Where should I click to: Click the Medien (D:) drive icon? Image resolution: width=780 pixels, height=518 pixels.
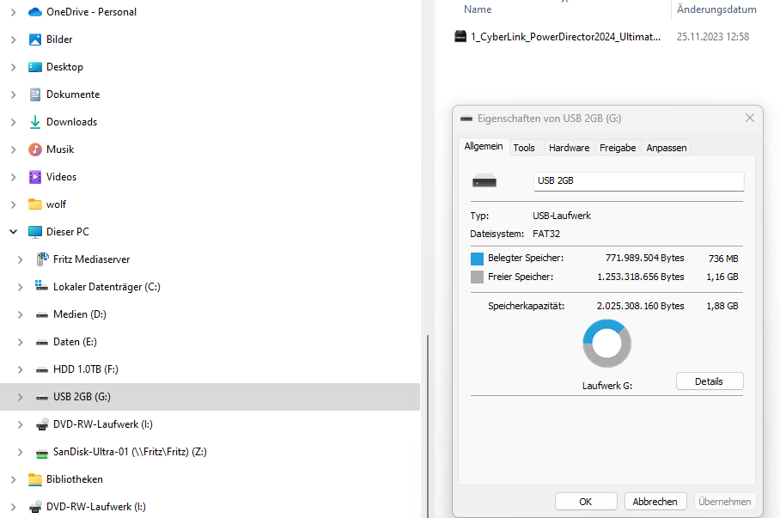42,315
